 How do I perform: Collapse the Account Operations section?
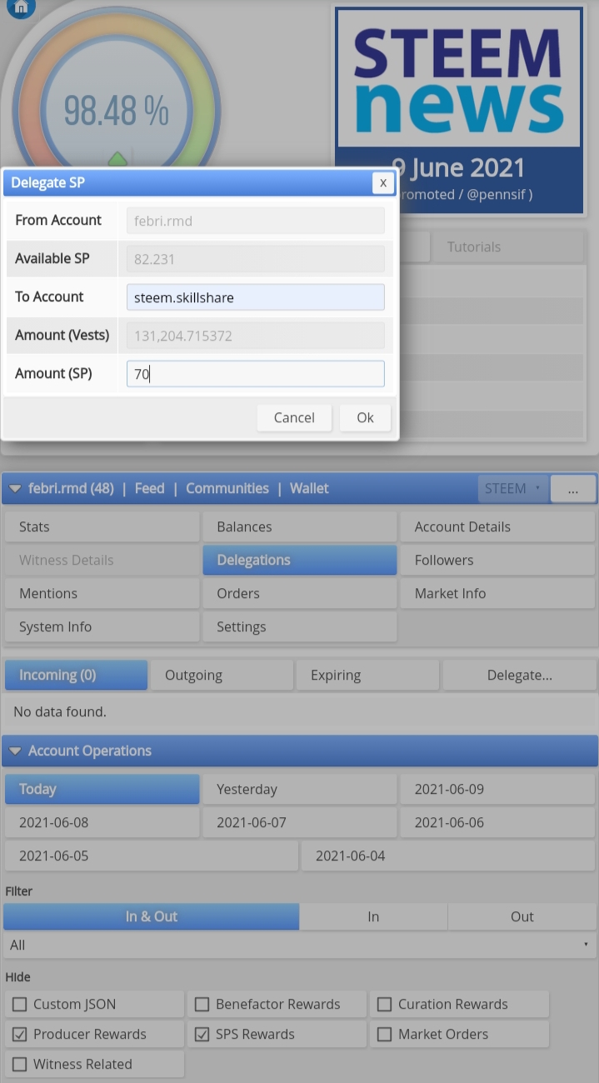coord(15,751)
